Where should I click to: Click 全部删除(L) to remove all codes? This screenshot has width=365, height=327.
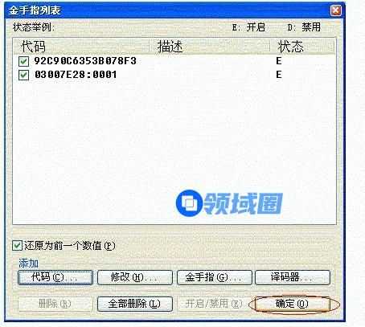(x=135, y=304)
